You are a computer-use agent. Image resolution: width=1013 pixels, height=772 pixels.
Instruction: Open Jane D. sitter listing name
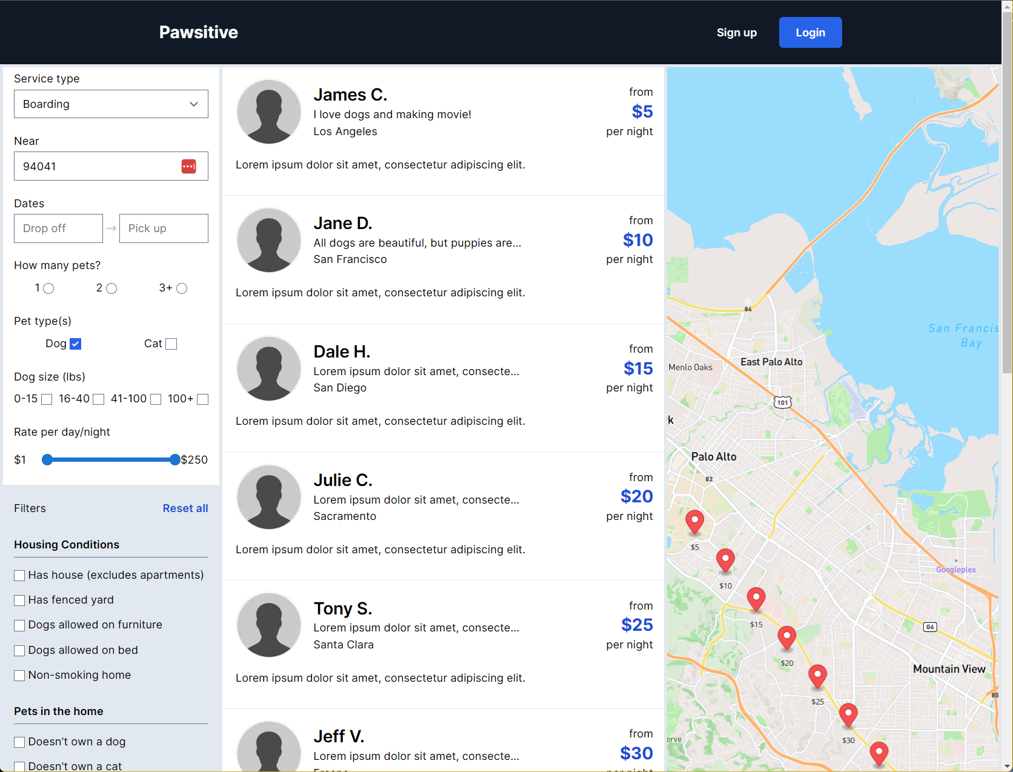tap(343, 224)
